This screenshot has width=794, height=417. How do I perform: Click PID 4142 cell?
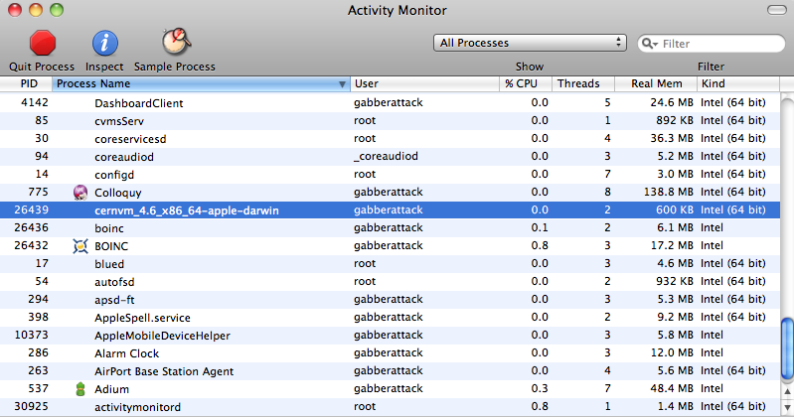click(35, 102)
